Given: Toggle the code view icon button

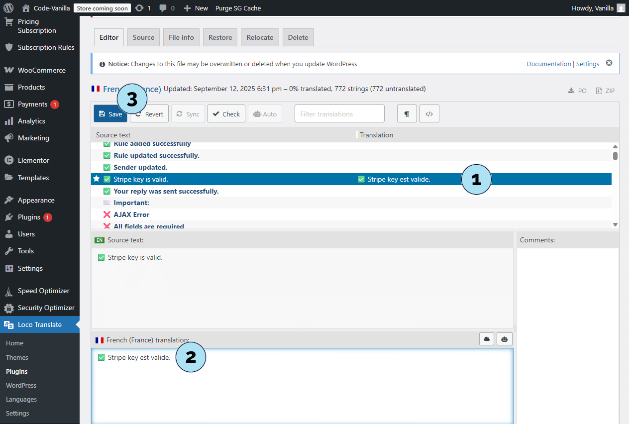Looking at the screenshot, I should (429, 114).
